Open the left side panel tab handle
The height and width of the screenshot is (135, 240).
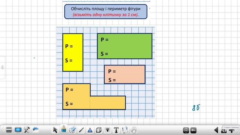[x=2, y=67]
